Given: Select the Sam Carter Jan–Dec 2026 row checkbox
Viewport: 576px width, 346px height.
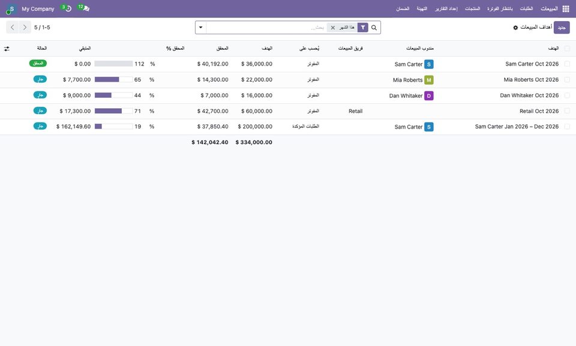Looking at the screenshot, I should pyautogui.click(x=567, y=127).
